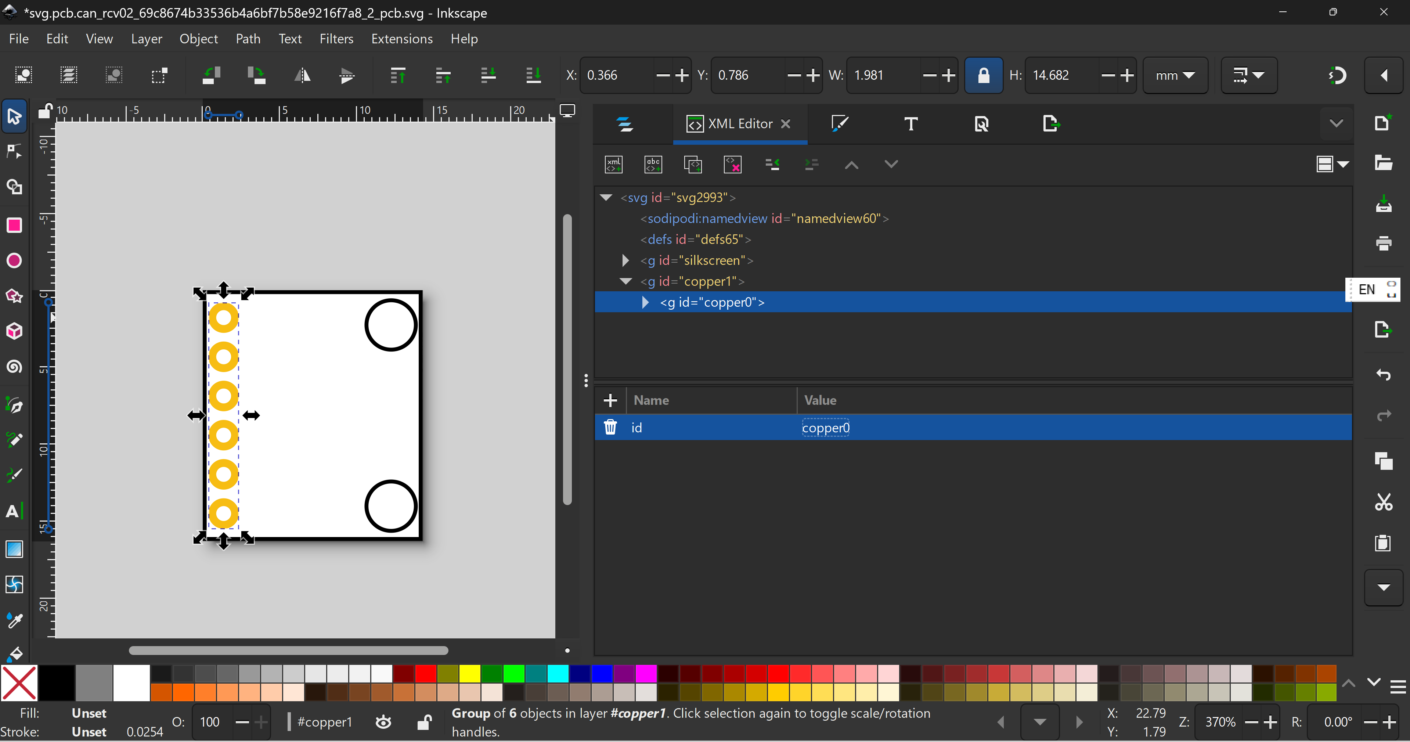Toggle lock of current layer #copper1
The width and height of the screenshot is (1410, 742).
[x=424, y=722]
